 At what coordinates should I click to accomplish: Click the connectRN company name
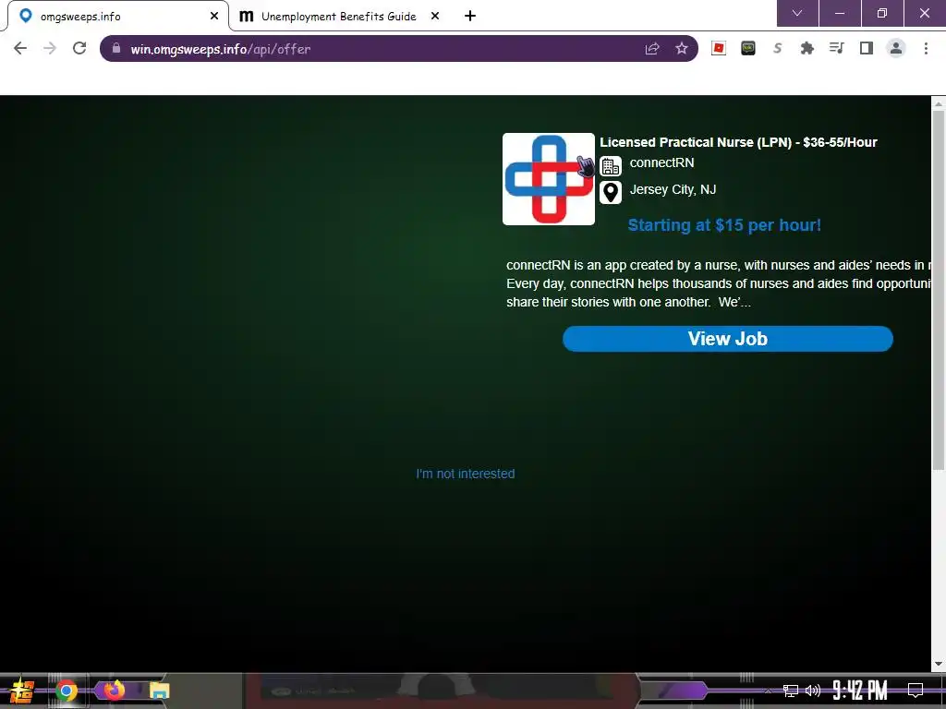click(x=661, y=162)
